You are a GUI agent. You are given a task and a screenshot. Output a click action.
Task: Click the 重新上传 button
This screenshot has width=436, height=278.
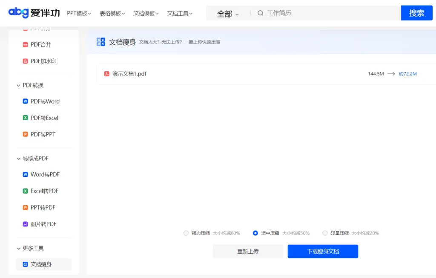point(248,252)
